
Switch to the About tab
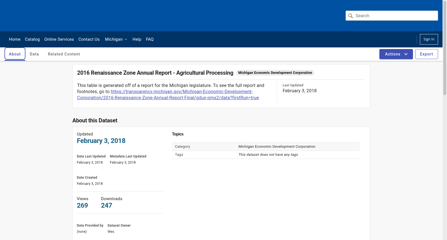(x=15, y=54)
